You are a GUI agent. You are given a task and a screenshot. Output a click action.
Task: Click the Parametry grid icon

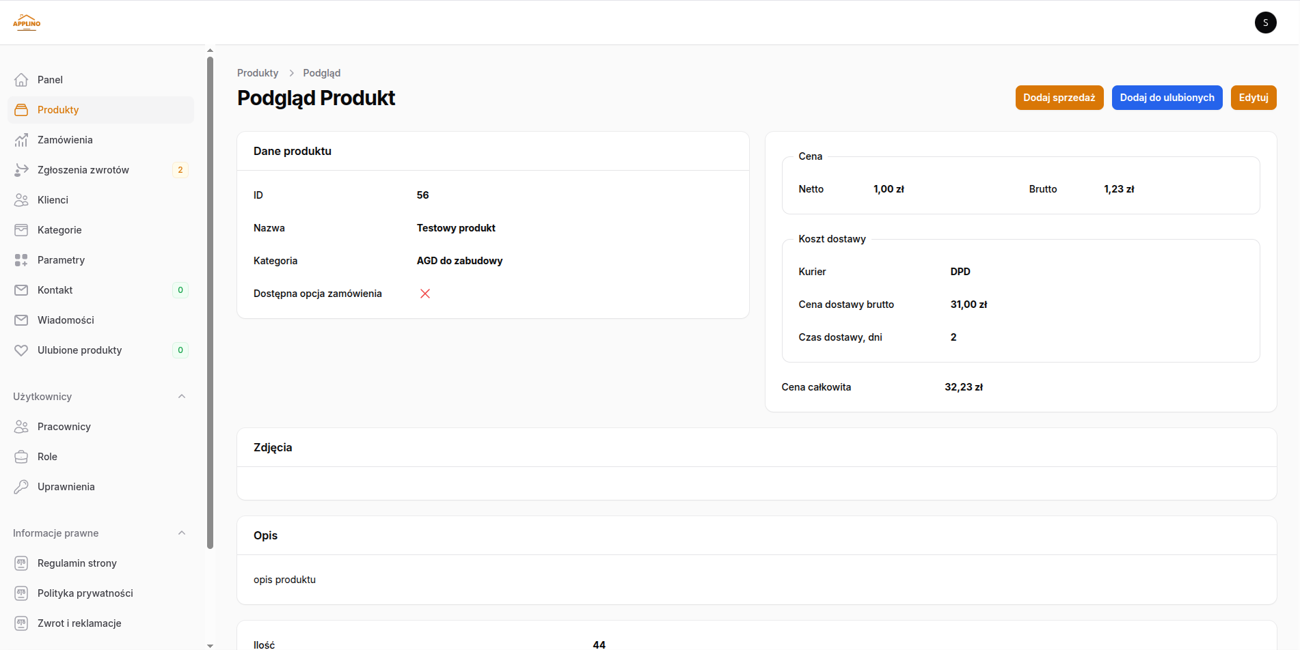tap(21, 260)
